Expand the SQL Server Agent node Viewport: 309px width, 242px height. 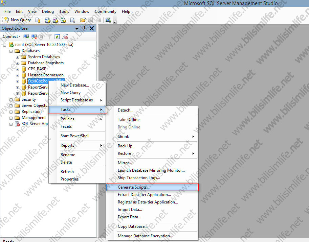[x=11, y=124]
